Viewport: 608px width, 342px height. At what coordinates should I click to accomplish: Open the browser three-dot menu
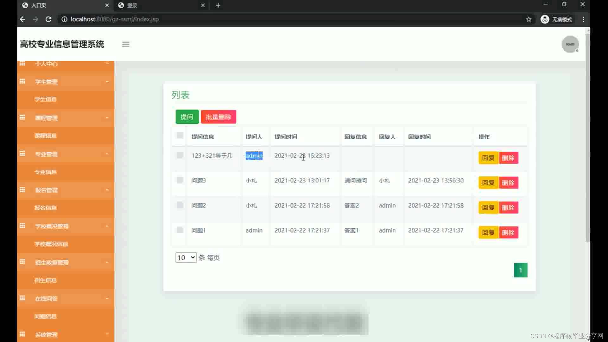coord(583,19)
